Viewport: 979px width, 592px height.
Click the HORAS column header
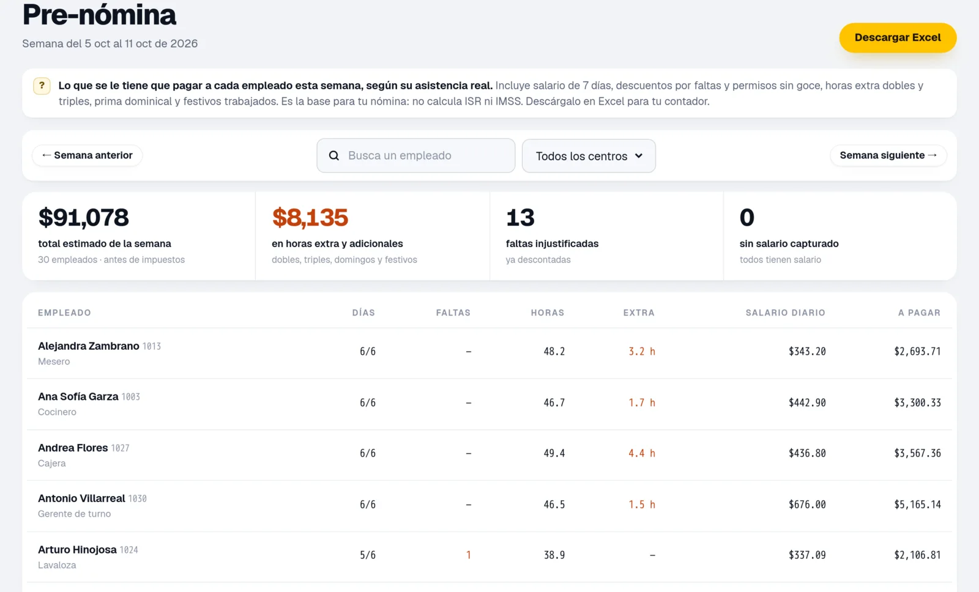(548, 313)
